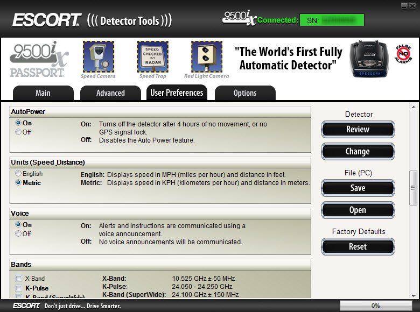Save settings to PC file
This screenshot has height=312, width=420.
click(358, 188)
